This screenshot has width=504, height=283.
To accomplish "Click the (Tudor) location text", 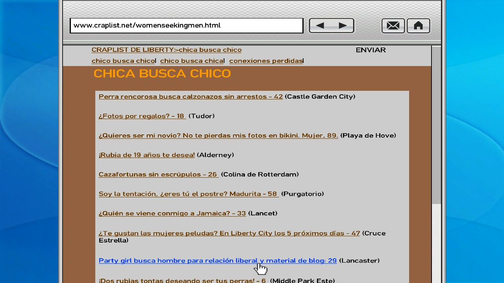I will [x=202, y=116].
